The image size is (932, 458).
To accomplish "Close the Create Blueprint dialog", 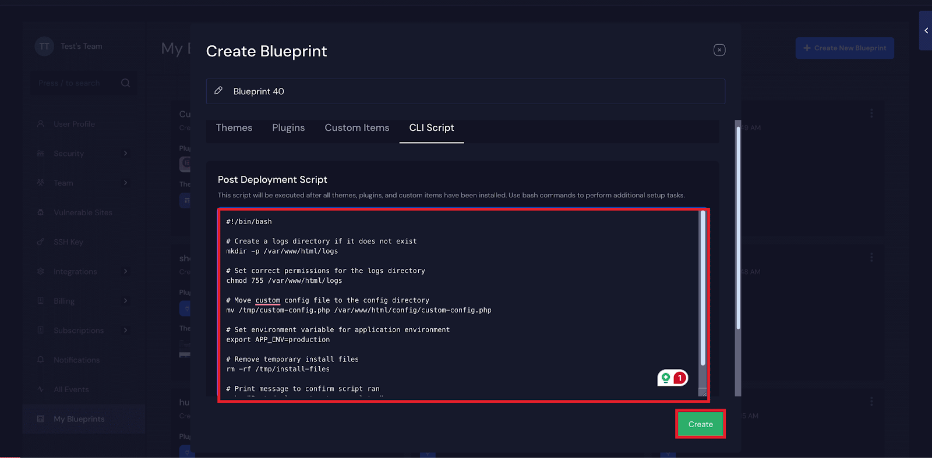I will tap(719, 50).
